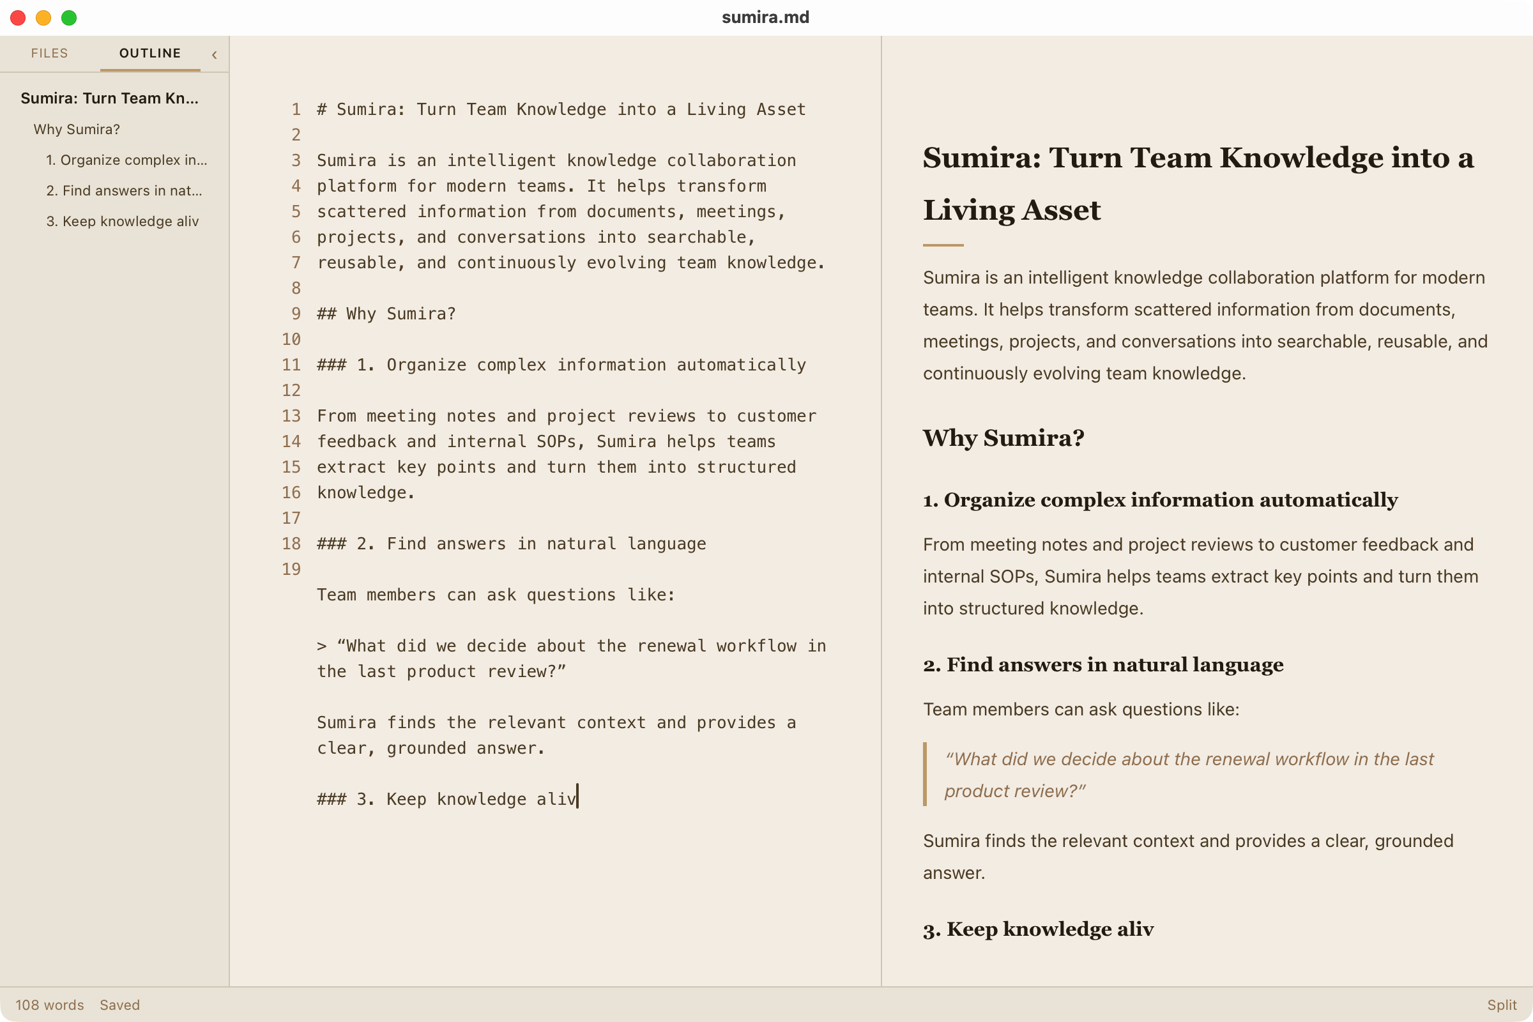1533x1022 pixels.
Task: Click the '108 words' counter in status bar
Action: [50, 1004]
